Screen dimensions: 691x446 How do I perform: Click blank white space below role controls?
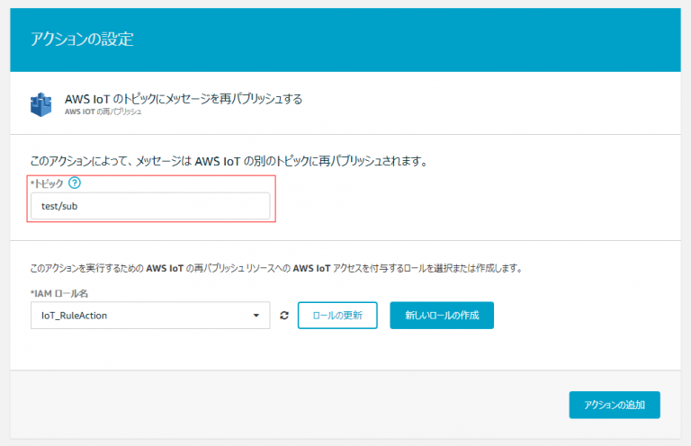coord(345,350)
